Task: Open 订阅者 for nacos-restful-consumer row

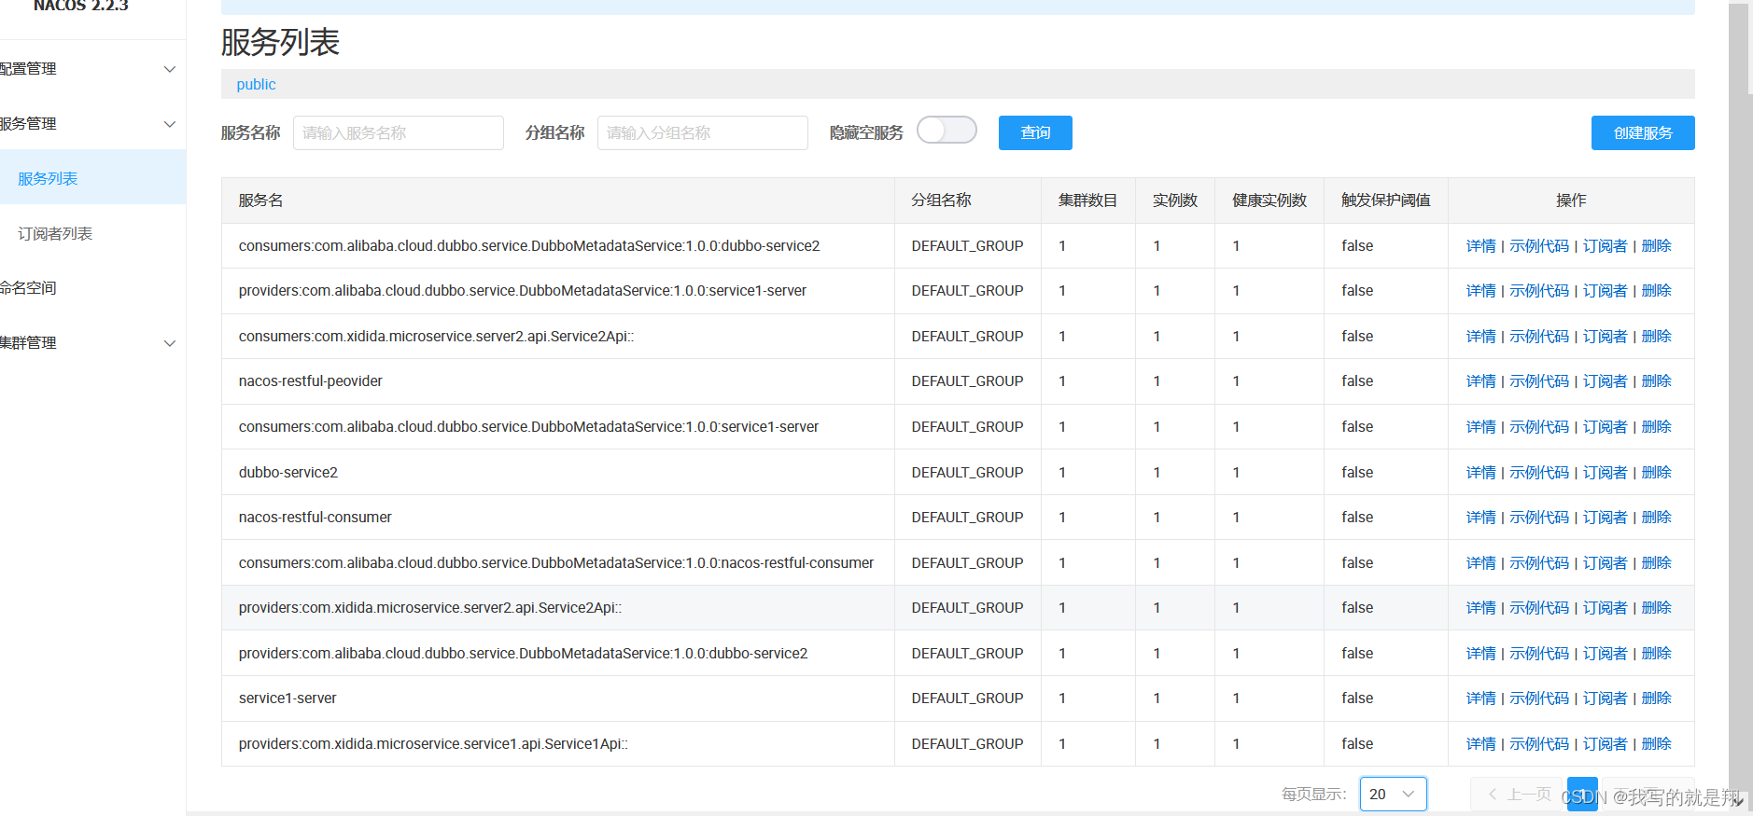Action: coord(1605,518)
